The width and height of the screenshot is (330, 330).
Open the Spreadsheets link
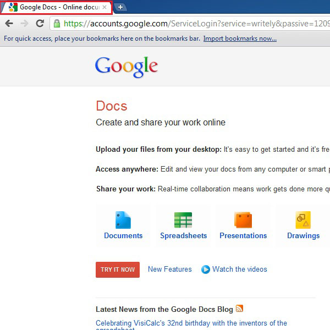click(184, 236)
